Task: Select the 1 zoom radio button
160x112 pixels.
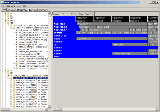Action: (x=67, y=14)
